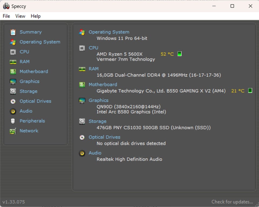
Task: Open the File menu
Action: 6,16
